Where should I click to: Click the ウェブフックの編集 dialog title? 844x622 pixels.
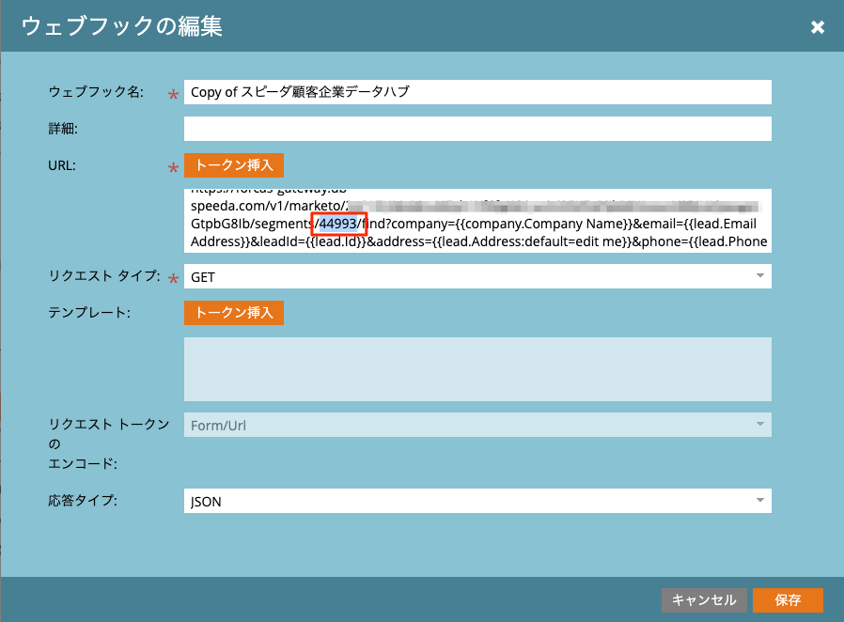[122, 26]
